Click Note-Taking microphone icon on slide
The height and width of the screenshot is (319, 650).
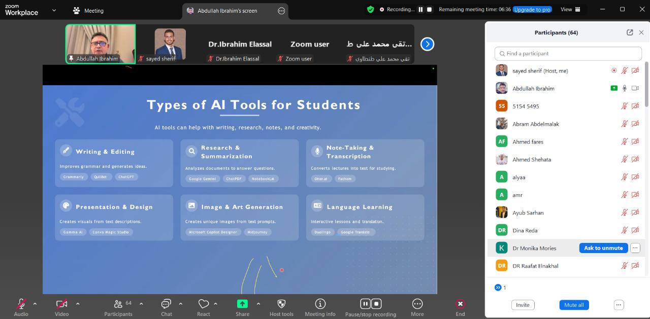(317, 151)
